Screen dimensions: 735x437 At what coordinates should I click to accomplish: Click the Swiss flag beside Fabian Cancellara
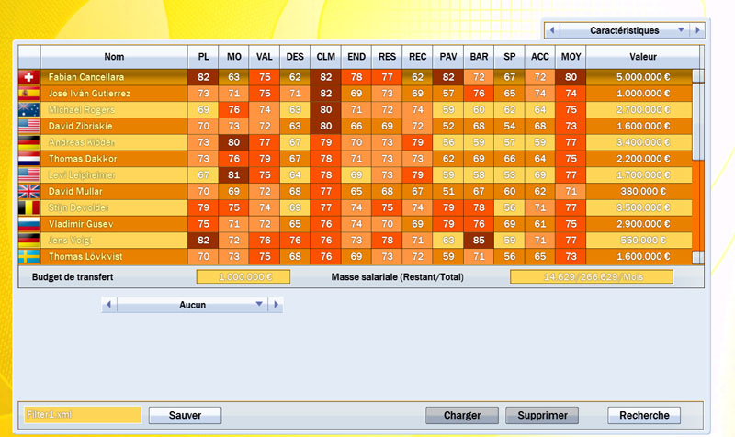click(28, 77)
